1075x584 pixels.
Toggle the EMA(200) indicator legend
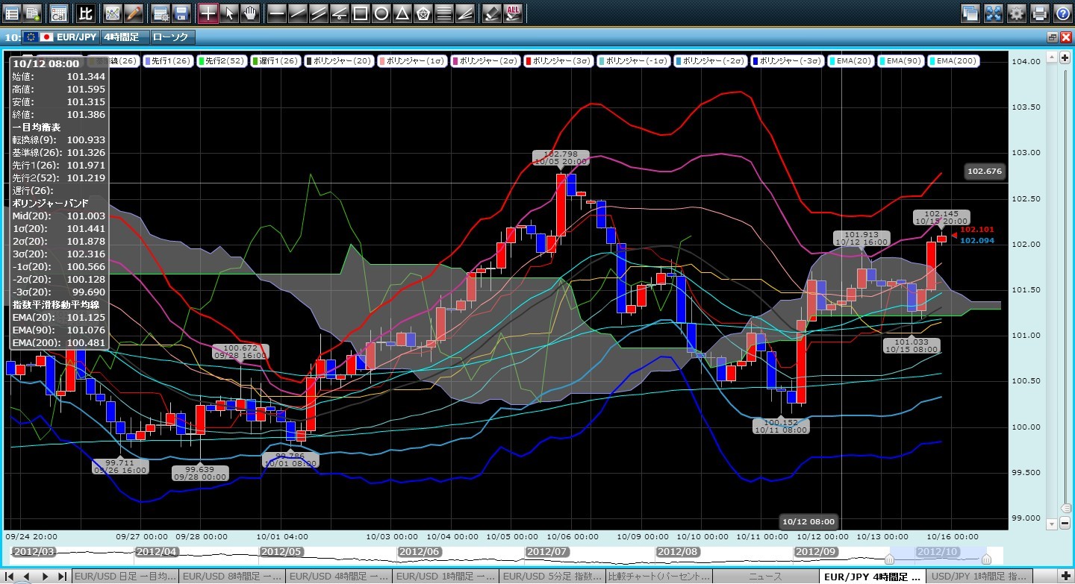[954, 61]
